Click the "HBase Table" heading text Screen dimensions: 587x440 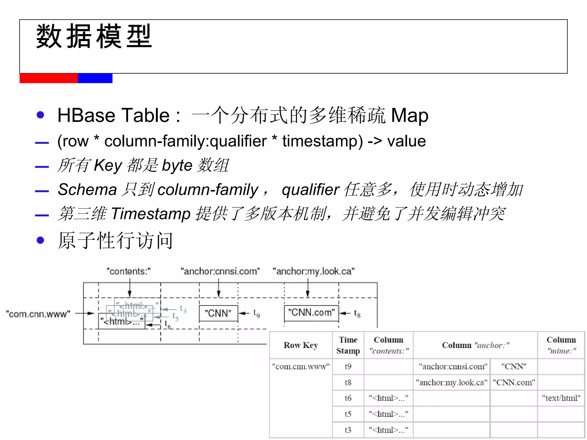tap(114, 115)
